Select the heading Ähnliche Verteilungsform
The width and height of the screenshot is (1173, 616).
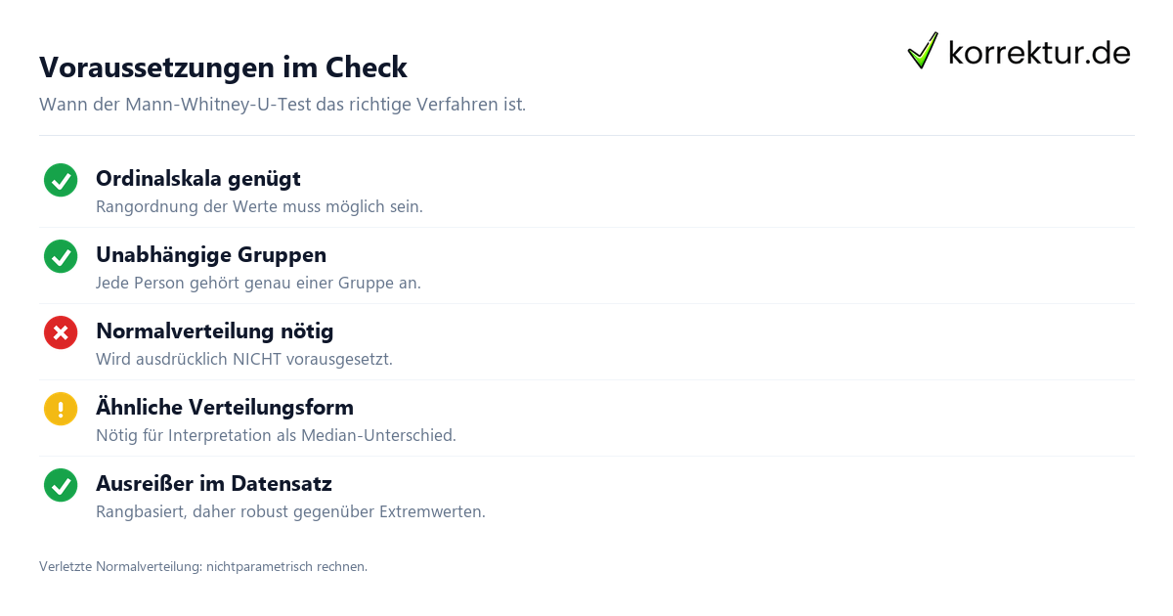(225, 407)
